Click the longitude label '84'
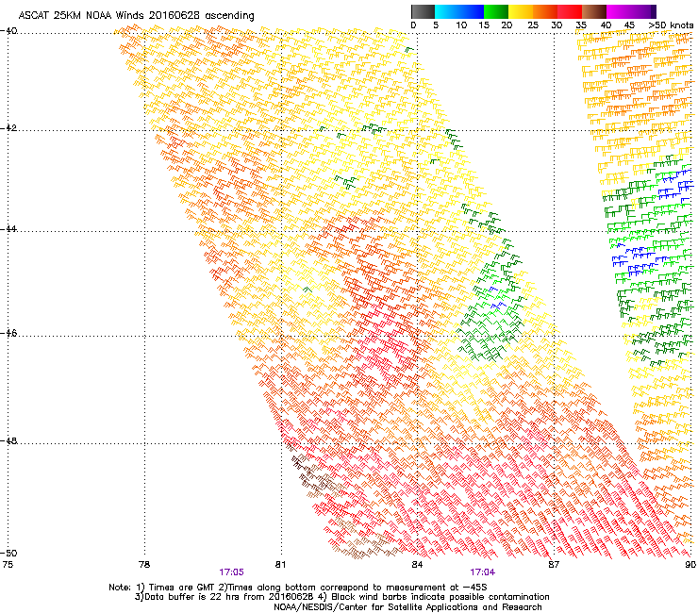This screenshot has height=613, width=698. (417, 565)
